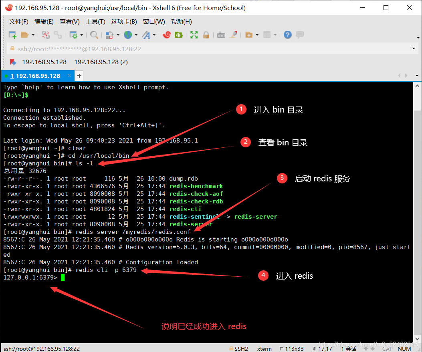422x352 pixels.
Task: Open the 帮助(H) menu
Action: [182, 22]
